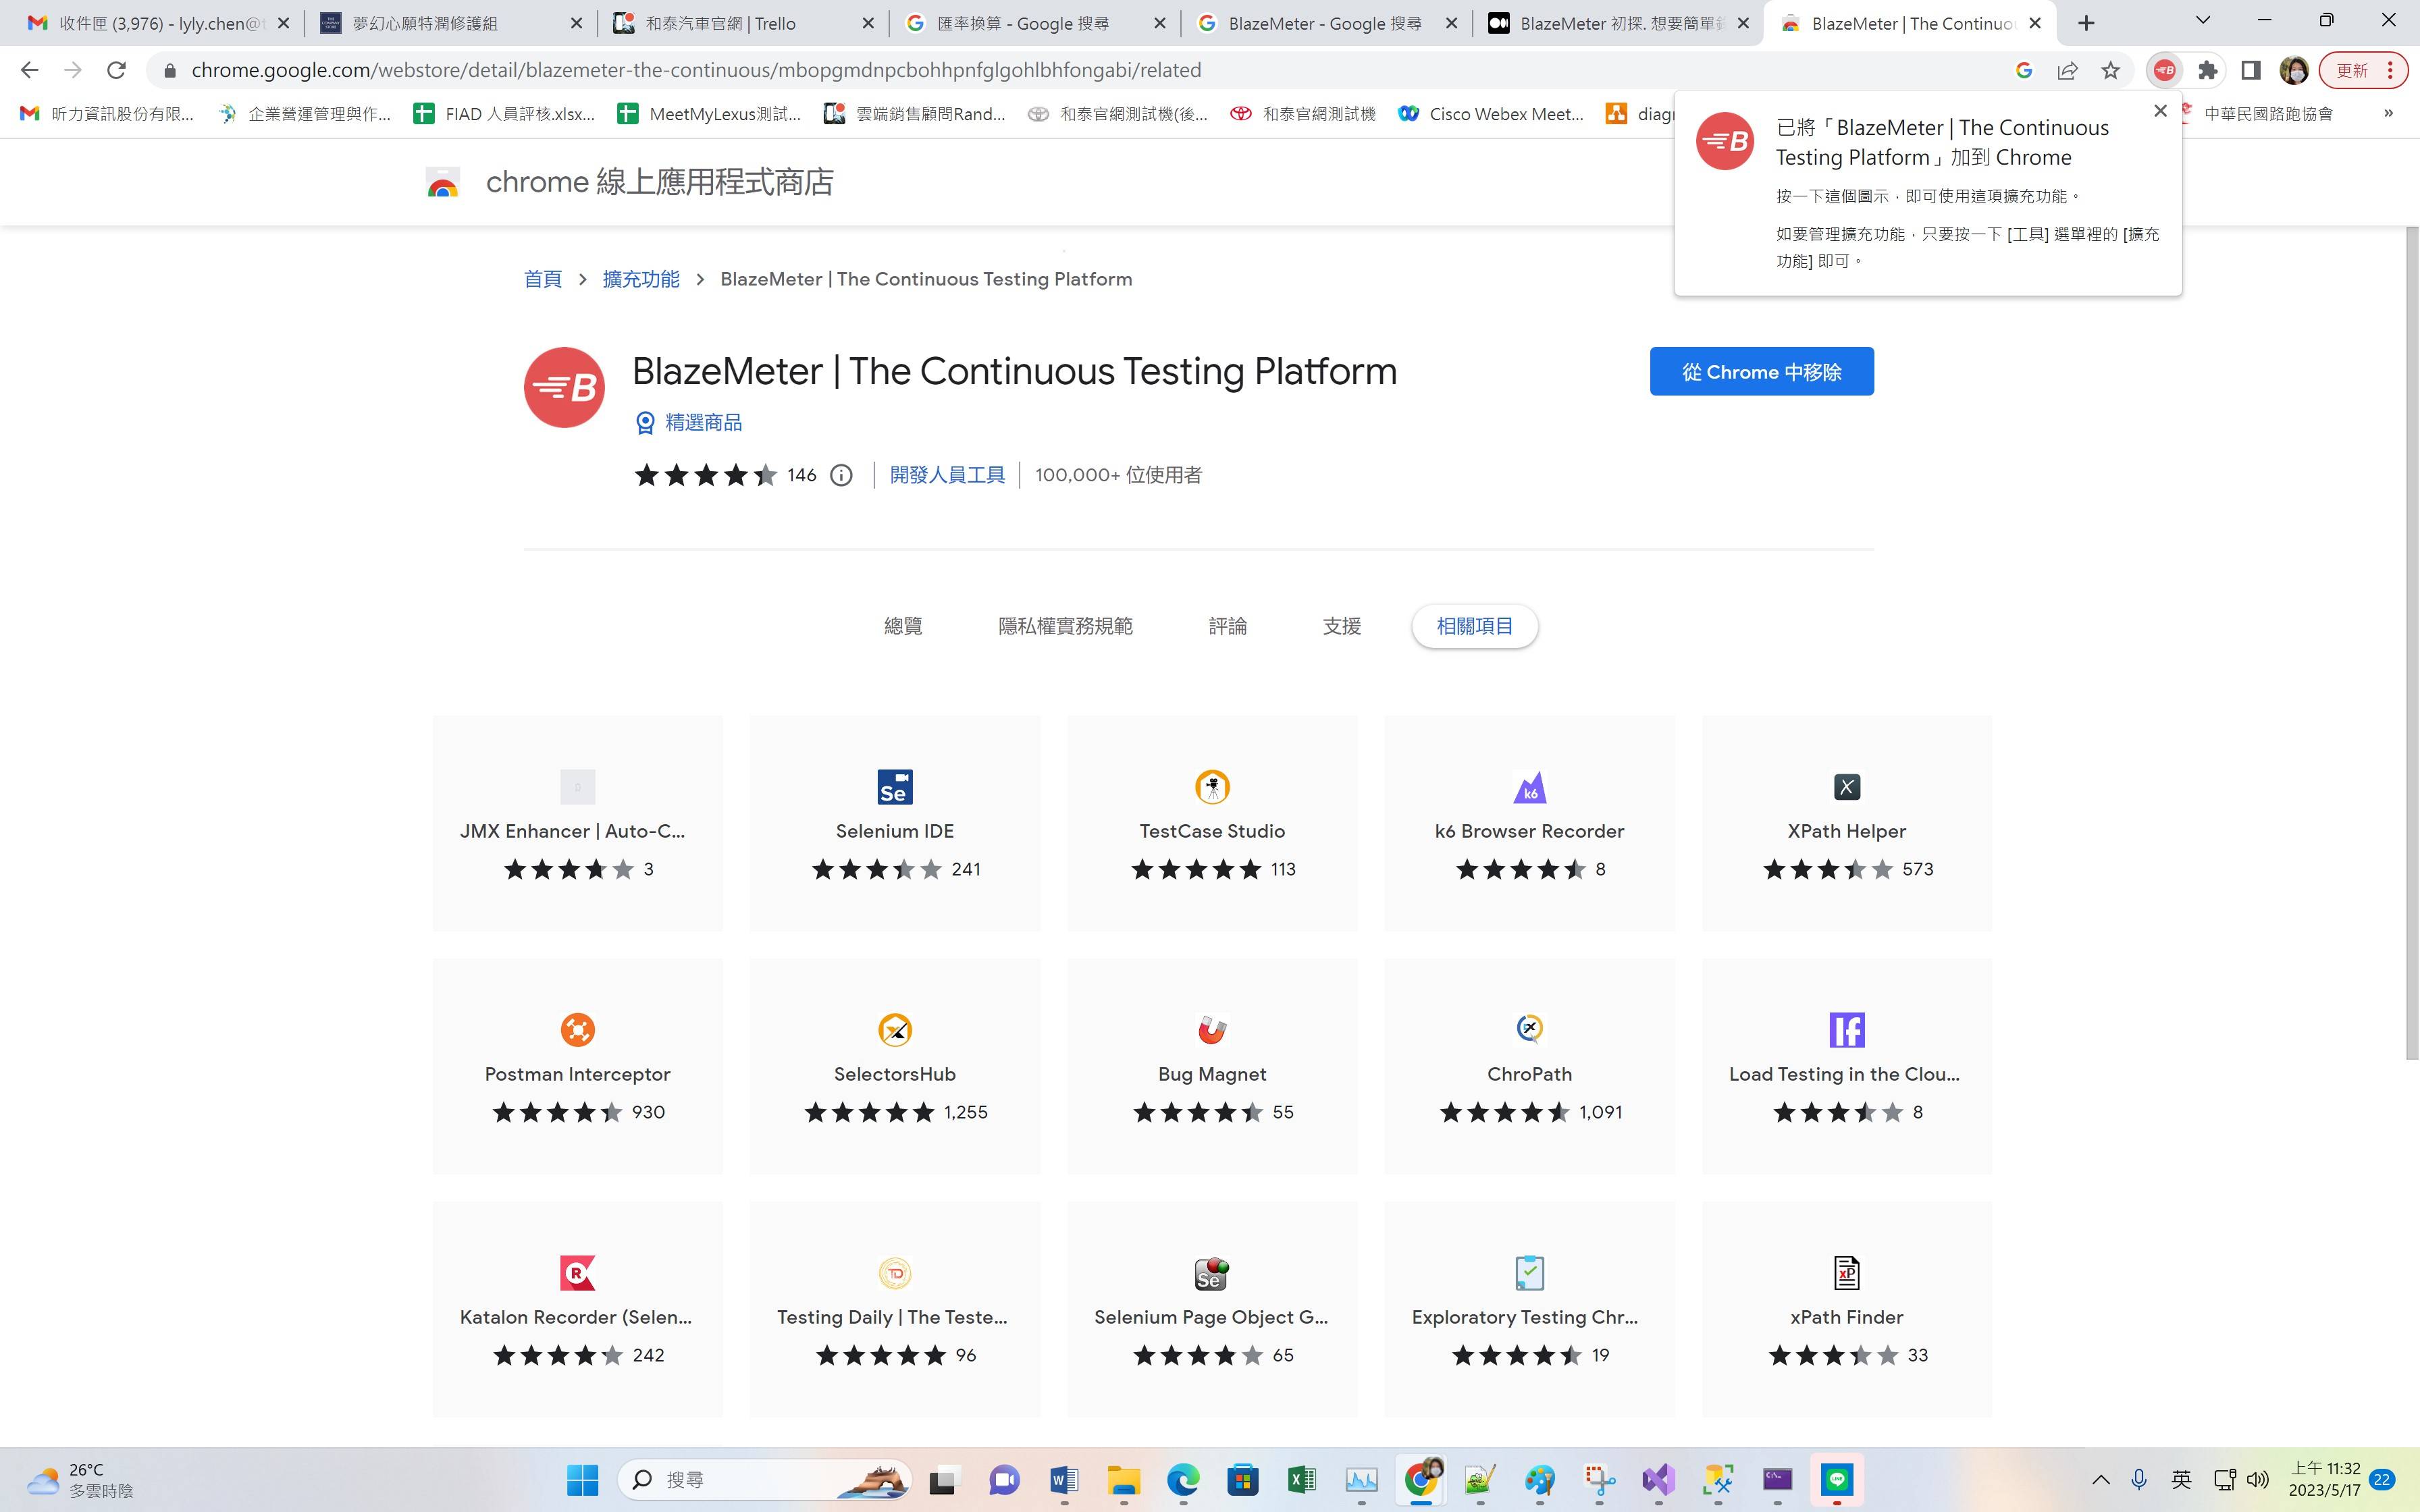Expand the bookmarks bar overflow chevron
This screenshot has width=2420, height=1512.
coord(2388,113)
